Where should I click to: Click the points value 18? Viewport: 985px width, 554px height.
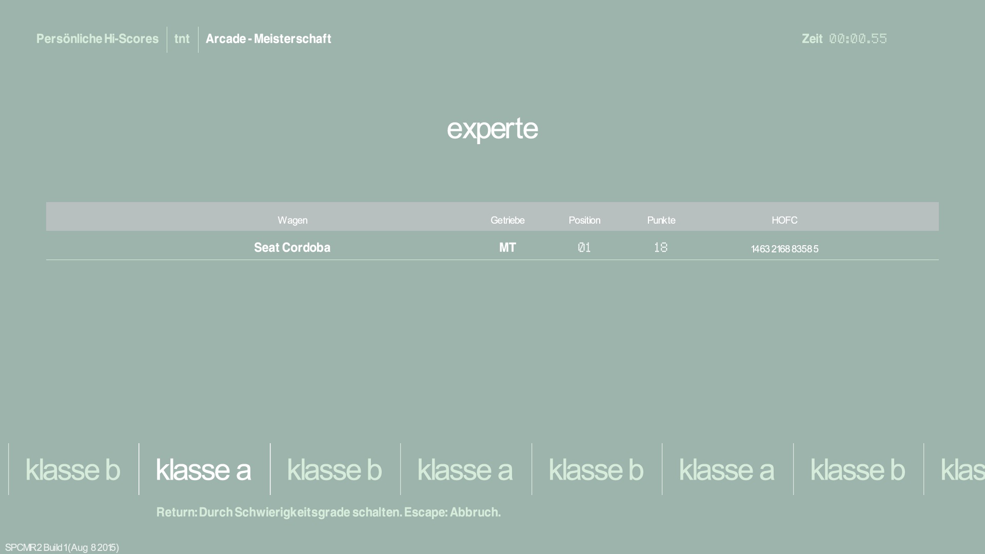coord(661,248)
